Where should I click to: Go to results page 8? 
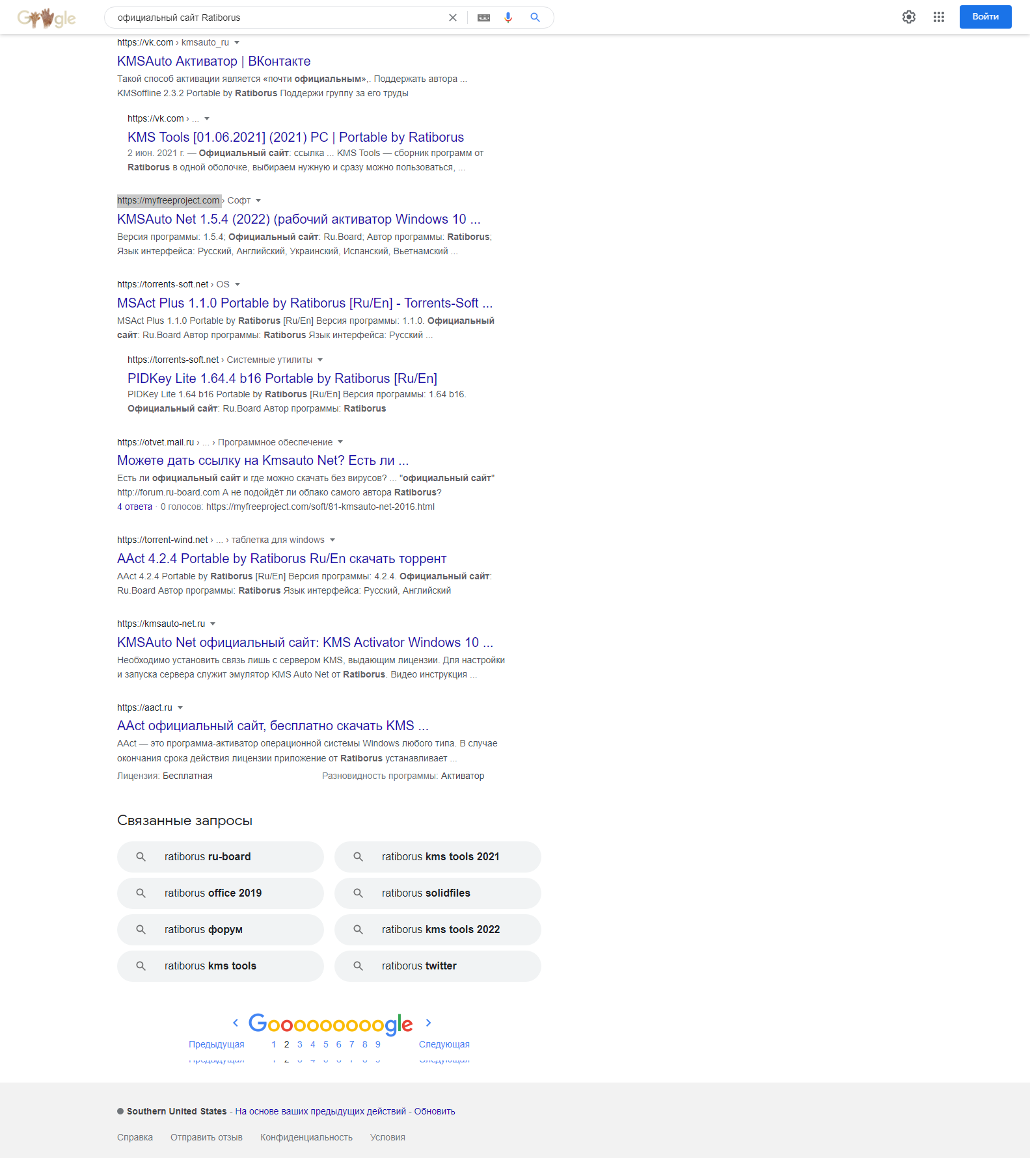365,1045
